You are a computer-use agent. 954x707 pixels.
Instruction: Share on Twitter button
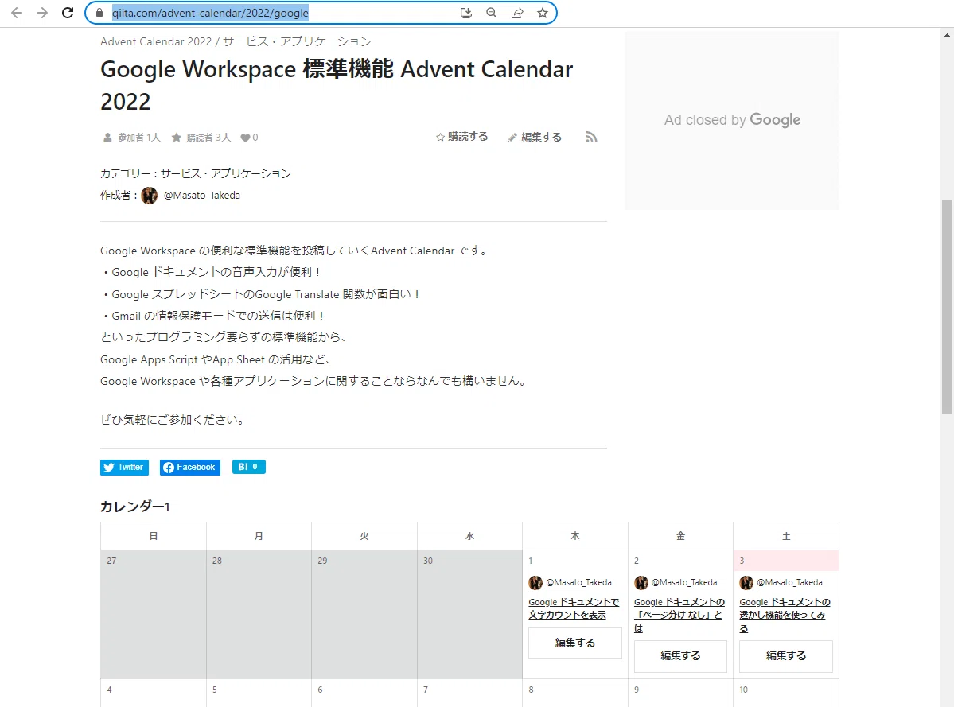[125, 467]
